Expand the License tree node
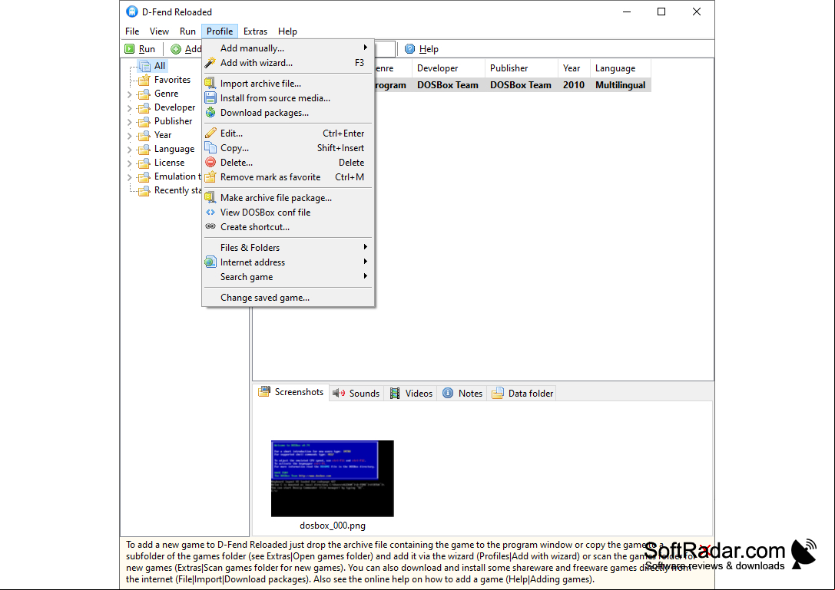The width and height of the screenshot is (835, 590). tap(129, 163)
